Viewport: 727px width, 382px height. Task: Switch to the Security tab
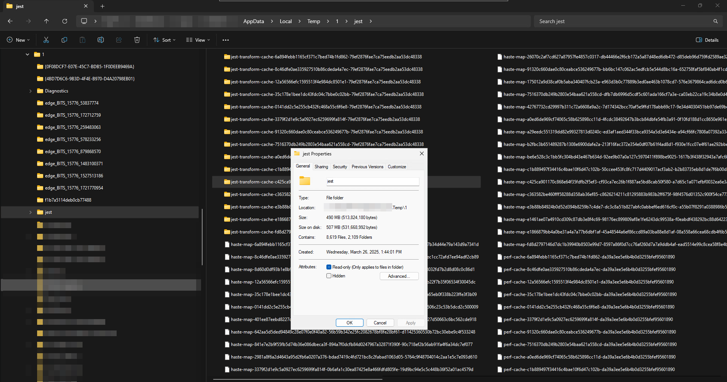(340, 167)
